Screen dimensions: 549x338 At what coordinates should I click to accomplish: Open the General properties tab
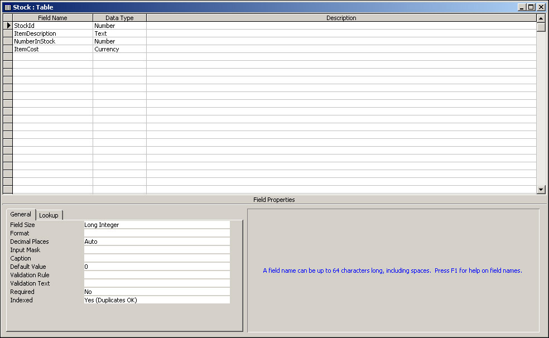(21, 215)
